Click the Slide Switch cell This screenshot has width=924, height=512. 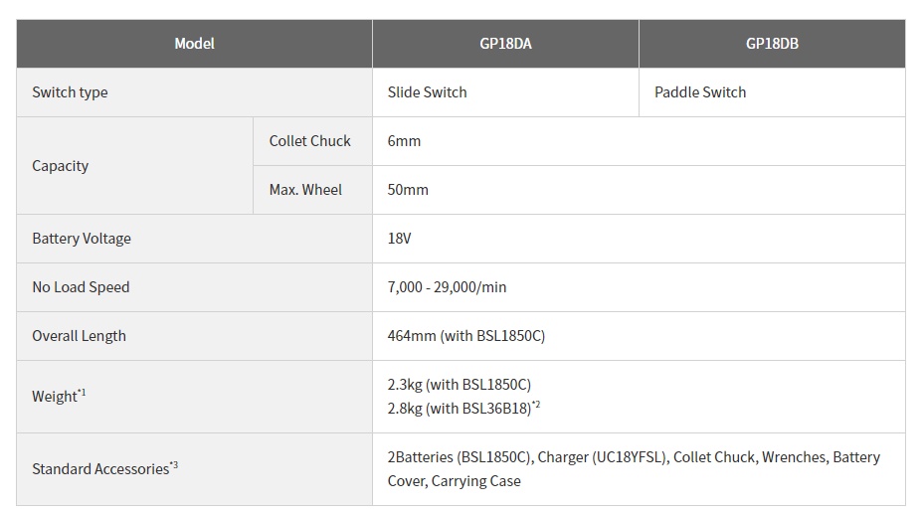tap(505, 92)
